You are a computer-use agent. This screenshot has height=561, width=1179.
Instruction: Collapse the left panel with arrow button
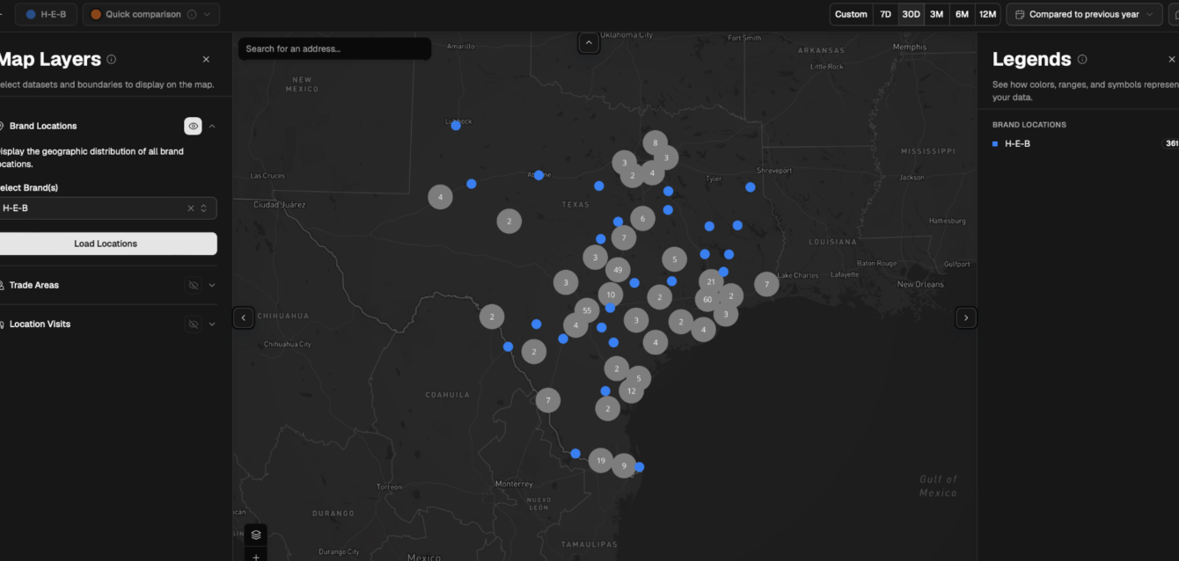click(244, 317)
